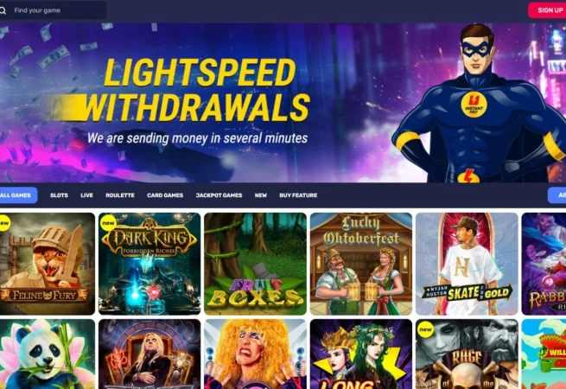This screenshot has height=389, width=566.
Task: Play the Lucky Oktoberfest game
Action: click(x=361, y=264)
